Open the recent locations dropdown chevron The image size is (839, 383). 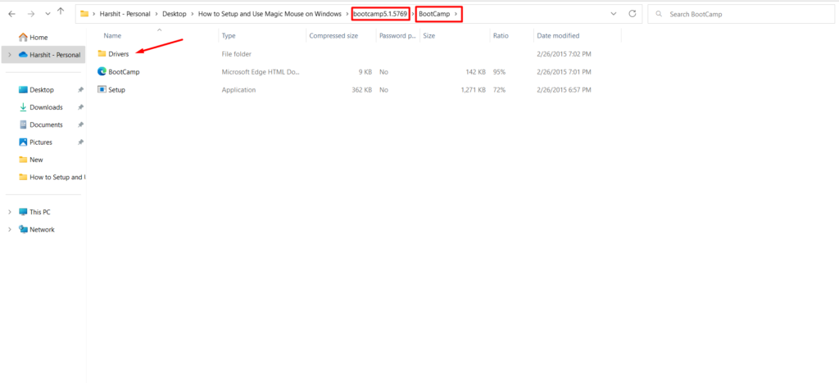click(48, 14)
